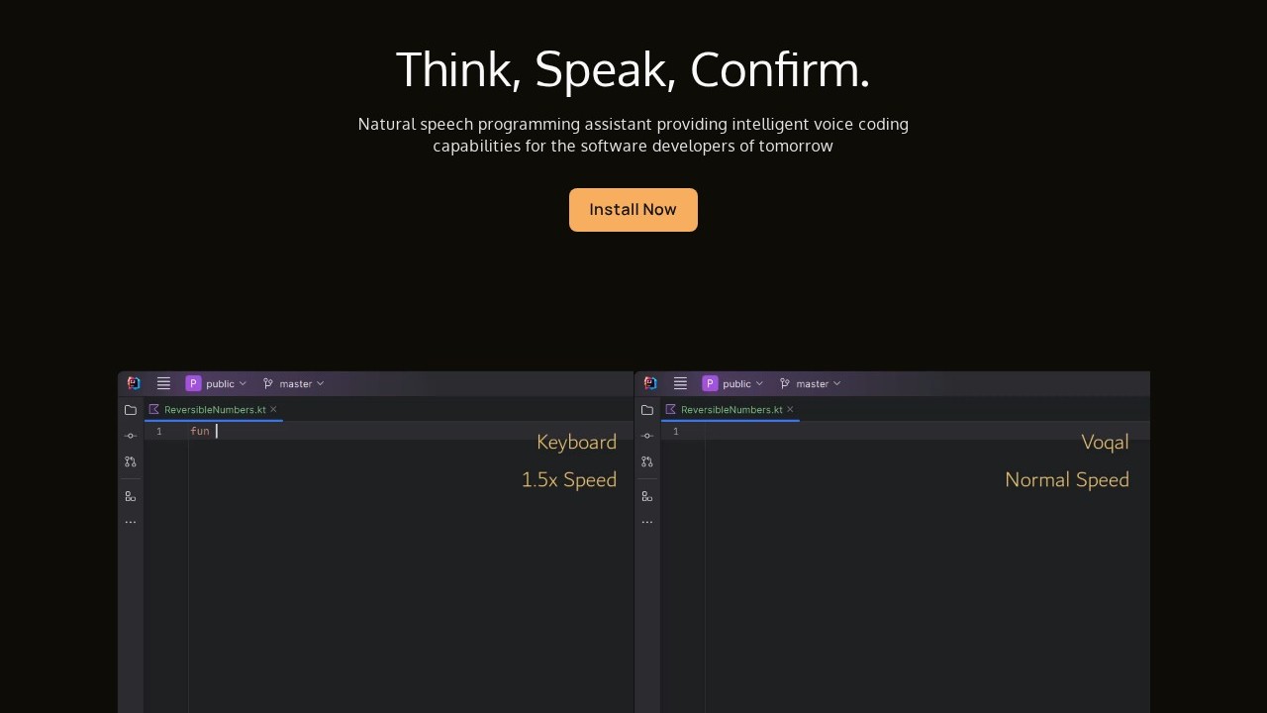Open Pull Requests in the Keyboard IDE sidebar
Viewport: 1267px width, 713px height.
click(131, 461)
